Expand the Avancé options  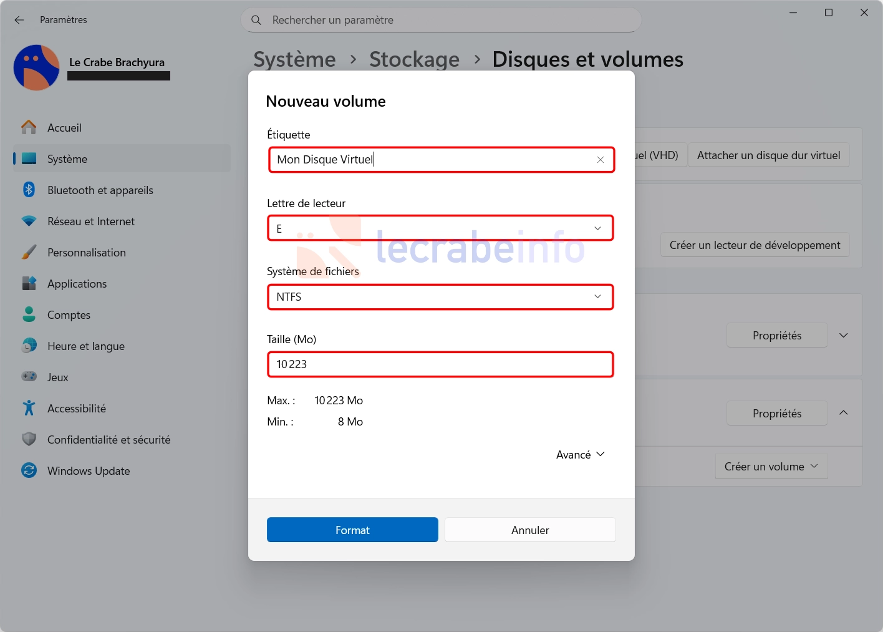pyautogui.click(x=581, y=454)
